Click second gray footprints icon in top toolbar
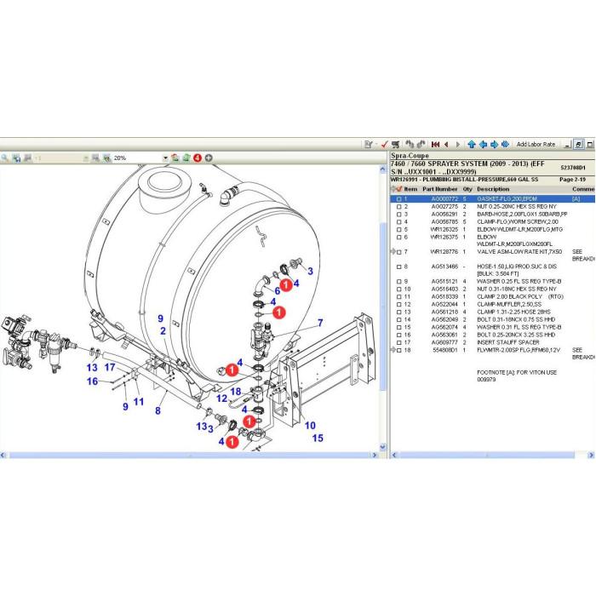Image resolution: width=596 pixels, height=596 pixels. [x=421, y=145]
